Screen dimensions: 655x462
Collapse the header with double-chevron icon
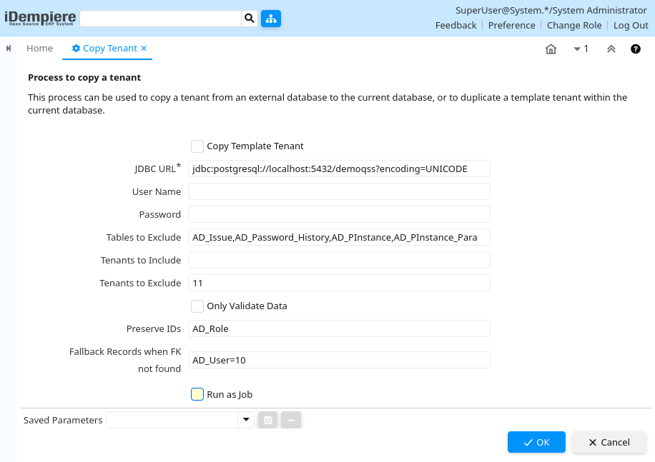611,49
